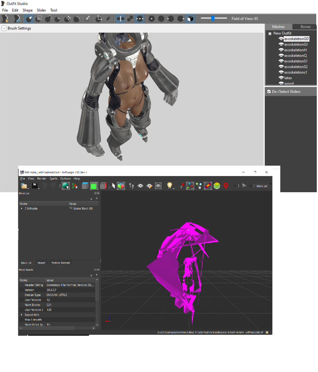Hide the exoskeletonGD mesh
Image resolution: width=318 pixels, height=372 pixels.
(x=281, y=39)
